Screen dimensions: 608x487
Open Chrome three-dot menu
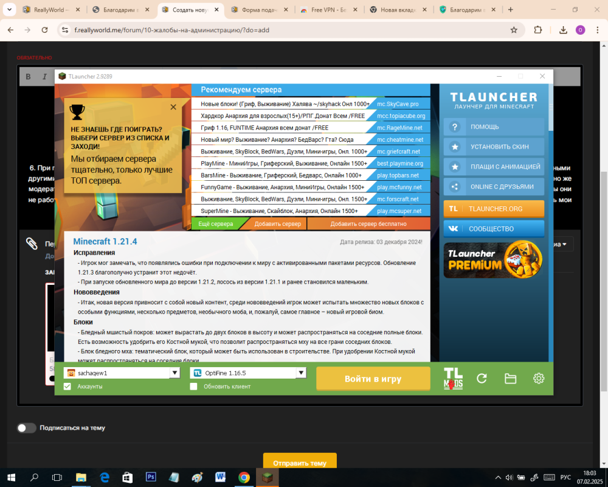(x=598, y=30)
